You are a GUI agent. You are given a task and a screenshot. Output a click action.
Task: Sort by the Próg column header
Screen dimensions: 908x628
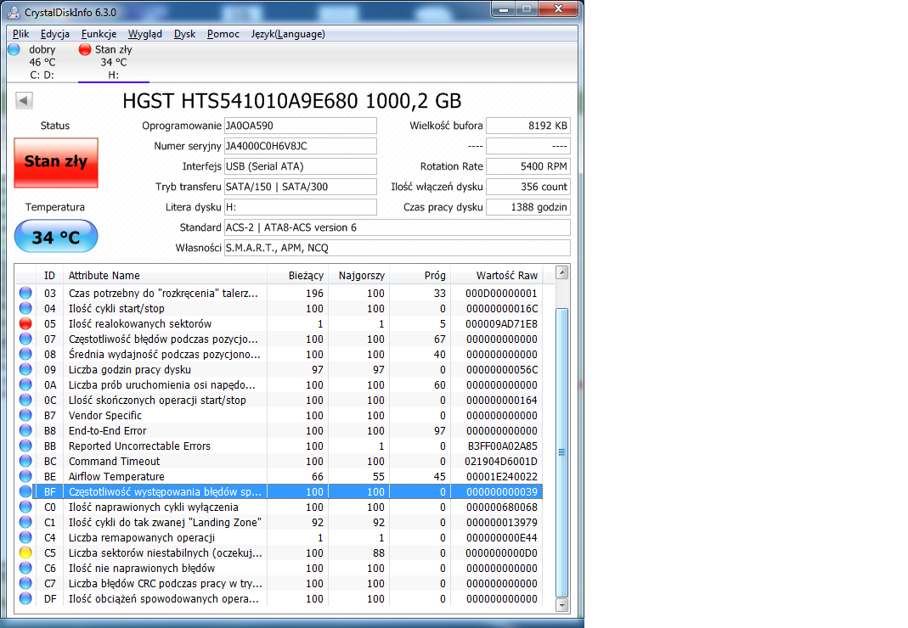click(420, 276)
